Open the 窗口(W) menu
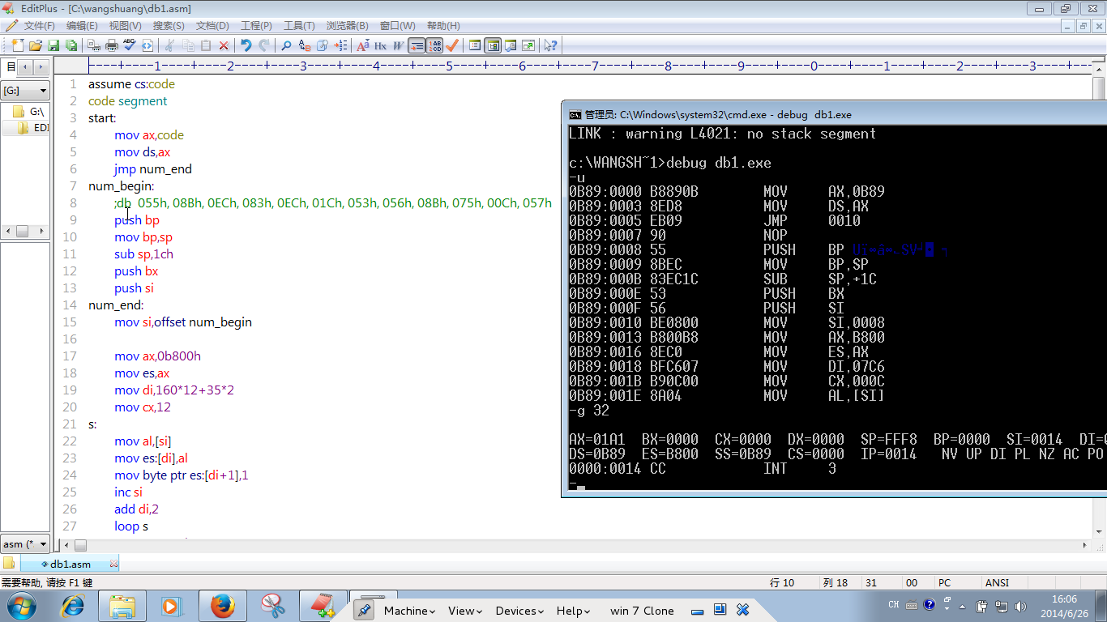 [x=397, y=26]
